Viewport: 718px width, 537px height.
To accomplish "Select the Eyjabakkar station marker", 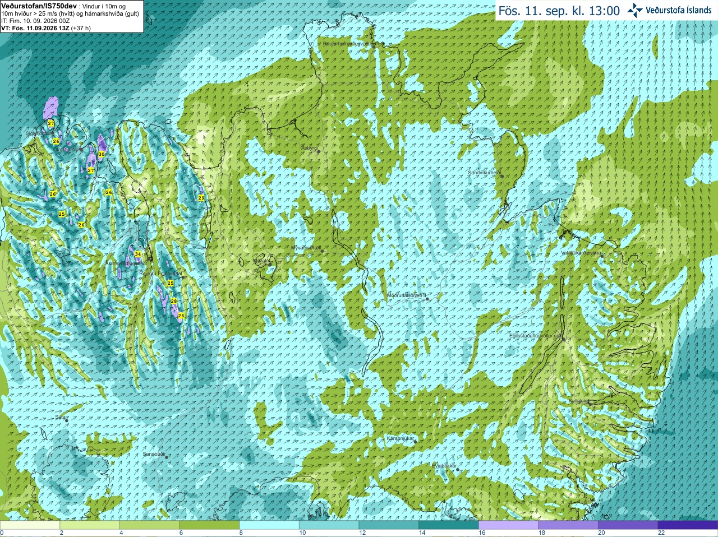I will pyautogui.click(x=458, y=469).
